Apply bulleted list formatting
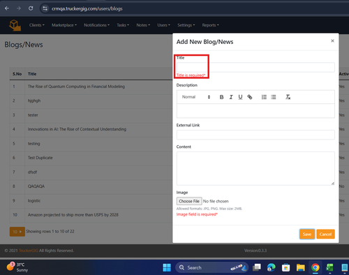 click(x=274, y=97)
